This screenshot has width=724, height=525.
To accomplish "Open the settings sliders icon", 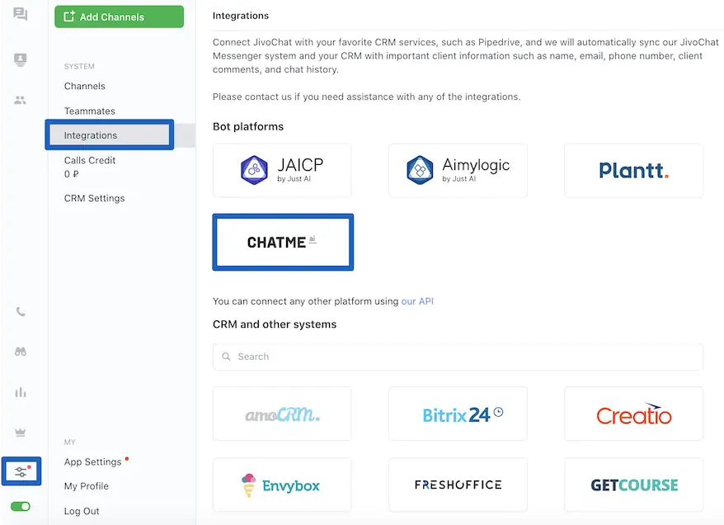I will tap(21, 472).
